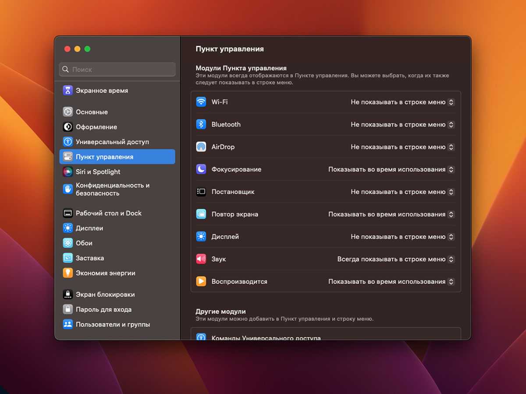
Task: Click the Wi-Fi module icon
Action: coord(201,102)
